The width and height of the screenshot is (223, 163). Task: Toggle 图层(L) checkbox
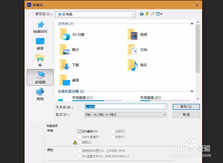click(x=80, y=142)
